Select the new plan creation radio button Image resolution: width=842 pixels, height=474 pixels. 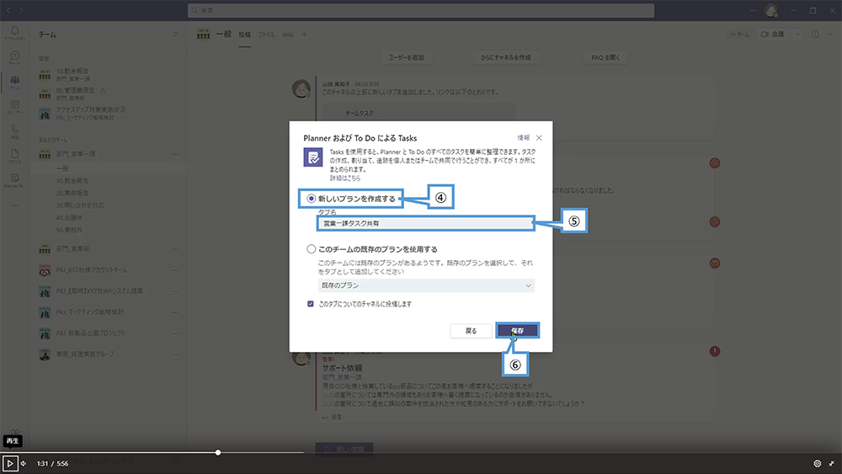(311, 199)
